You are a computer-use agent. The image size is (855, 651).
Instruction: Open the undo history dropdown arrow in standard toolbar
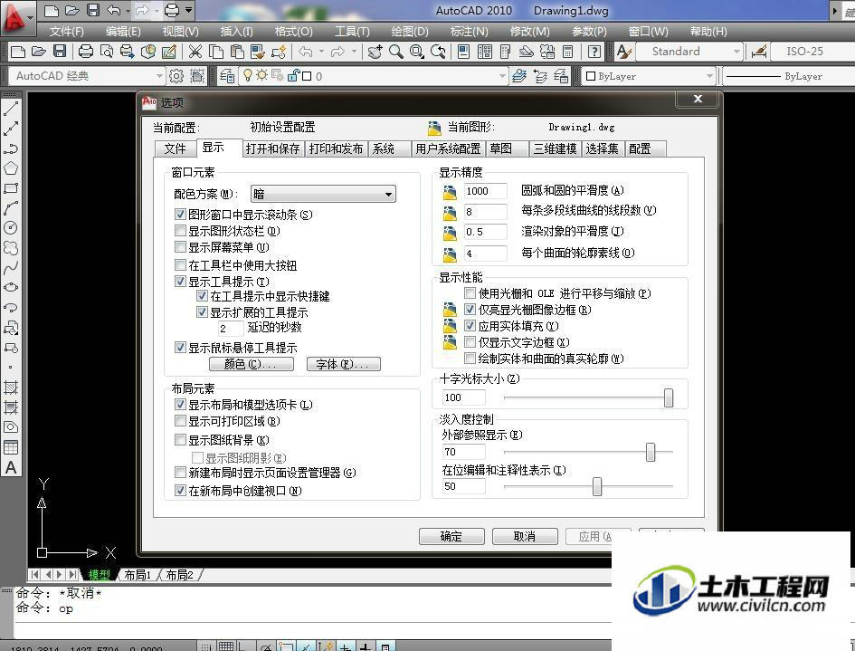click(321, 52)
